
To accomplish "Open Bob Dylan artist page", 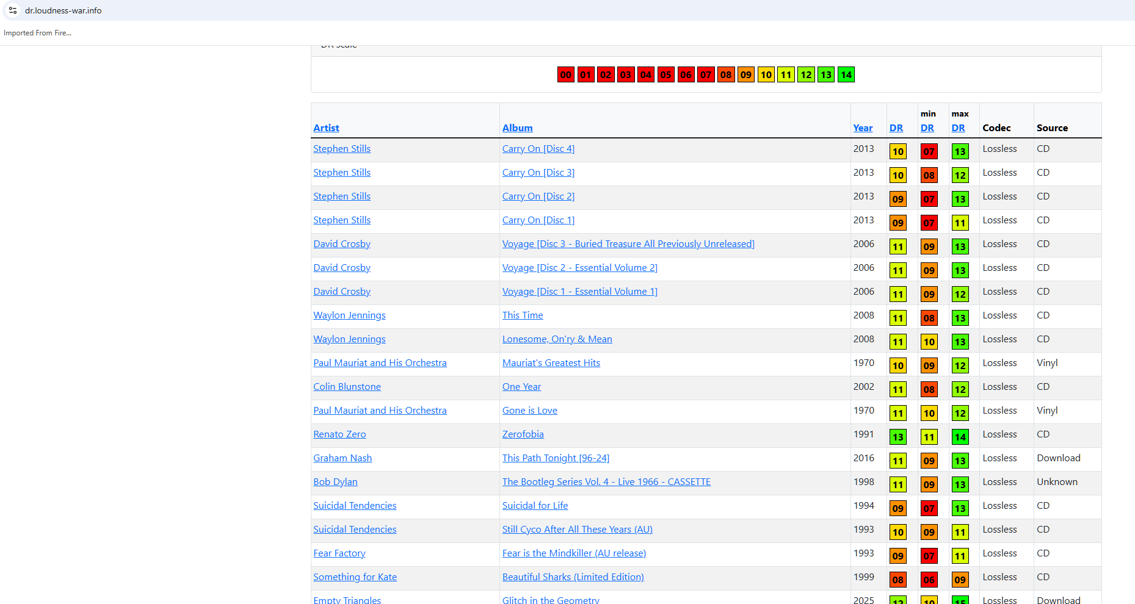I will click(335, 482).
